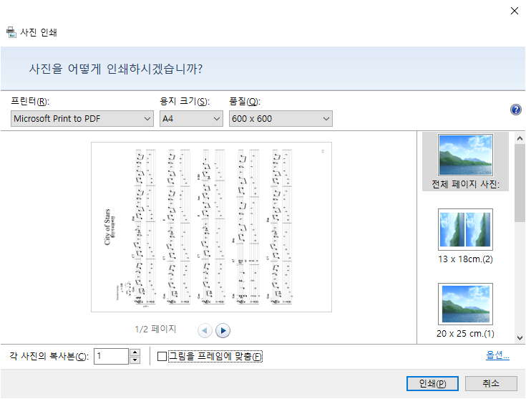Click the sheet music print preview
The width and height of the screenshot is (526, 399).
[x=211, y=227]
